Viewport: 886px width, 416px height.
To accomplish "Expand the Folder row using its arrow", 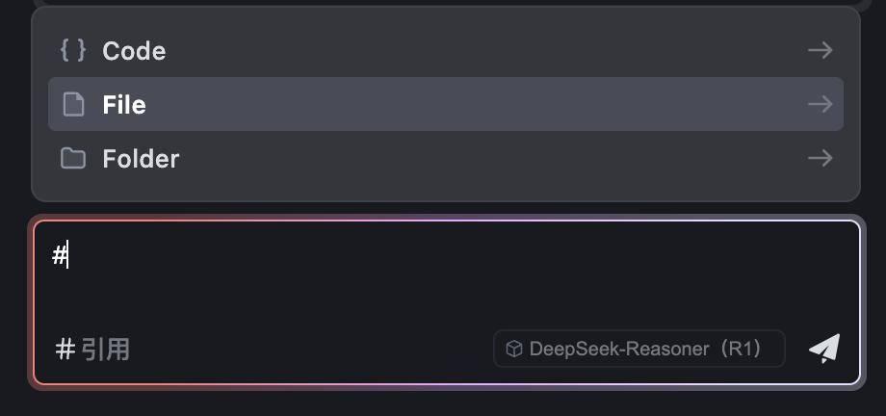I will [x=820, y=158].
